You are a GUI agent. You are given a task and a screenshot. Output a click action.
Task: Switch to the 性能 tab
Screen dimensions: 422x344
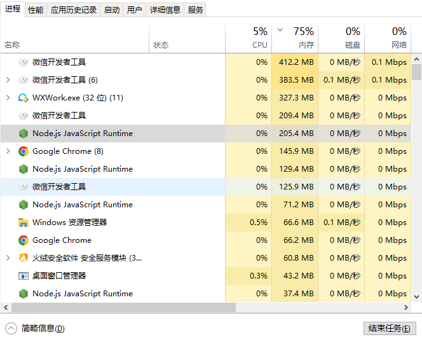coord(36,10)
